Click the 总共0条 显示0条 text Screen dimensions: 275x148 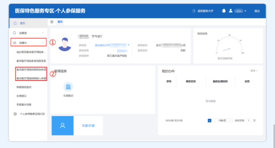(x=174, y=121)
